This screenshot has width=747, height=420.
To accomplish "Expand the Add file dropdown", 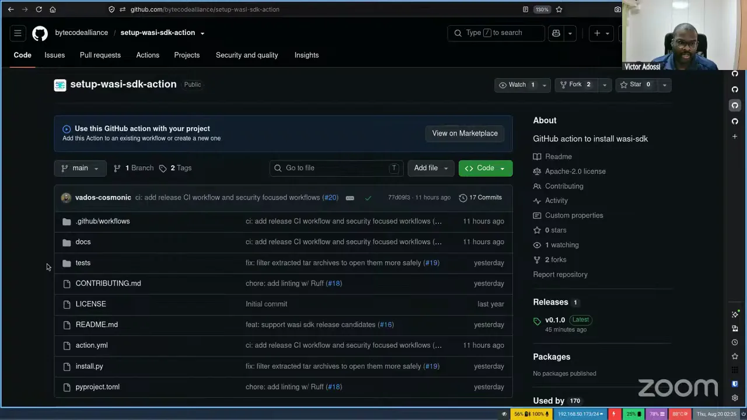I will pyautogui.click(x=431, y=168).
